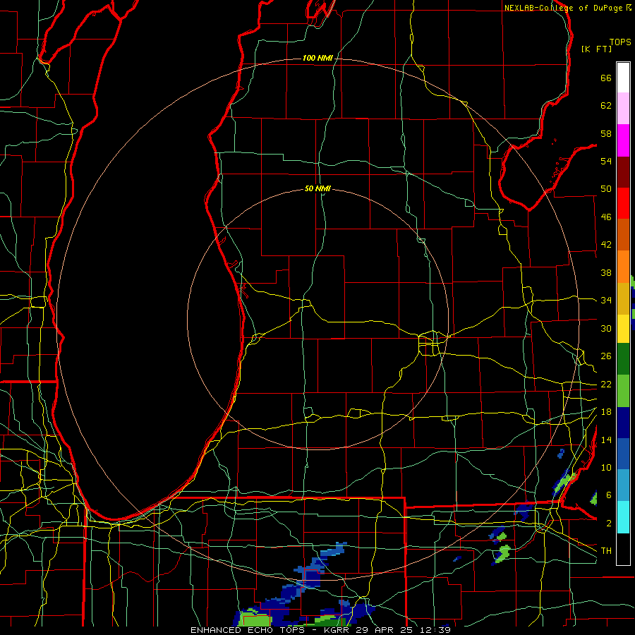Click the 50 NMI range ring label
Screen dimensions: 635x635
(318, 188)
